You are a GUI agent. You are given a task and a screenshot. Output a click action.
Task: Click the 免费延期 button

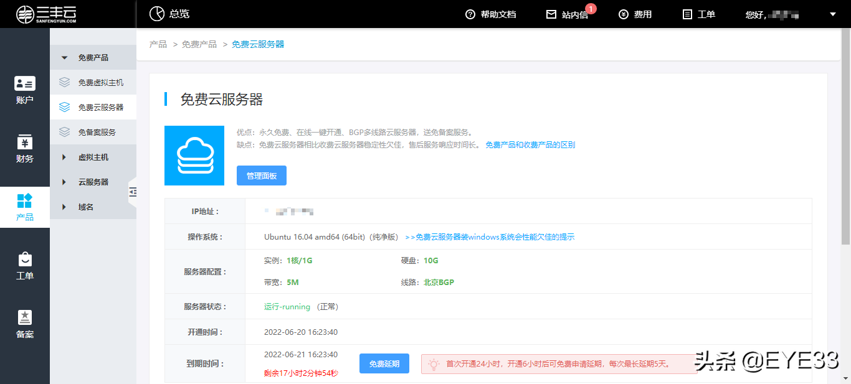(x=384, y=363)
